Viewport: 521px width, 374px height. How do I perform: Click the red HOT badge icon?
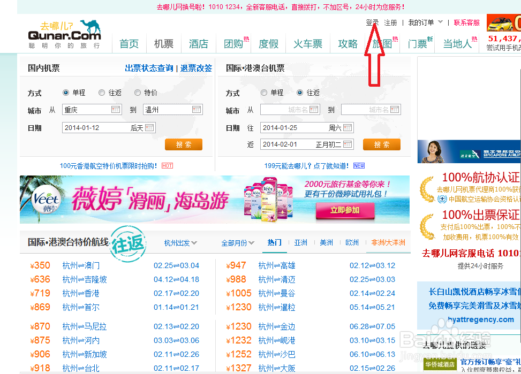(167, 166)
